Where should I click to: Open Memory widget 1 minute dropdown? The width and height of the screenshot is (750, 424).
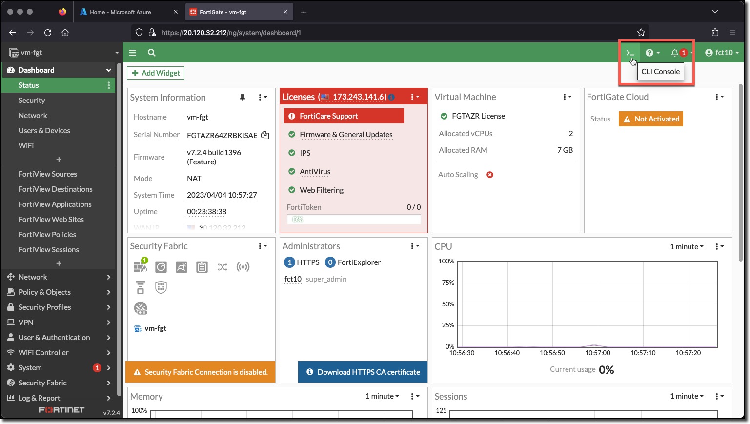coord(382,396)
